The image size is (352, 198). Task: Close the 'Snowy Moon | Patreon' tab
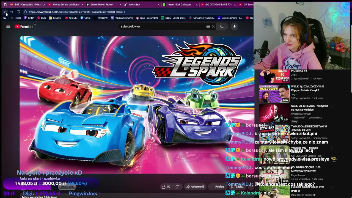[x=120, y=5]
